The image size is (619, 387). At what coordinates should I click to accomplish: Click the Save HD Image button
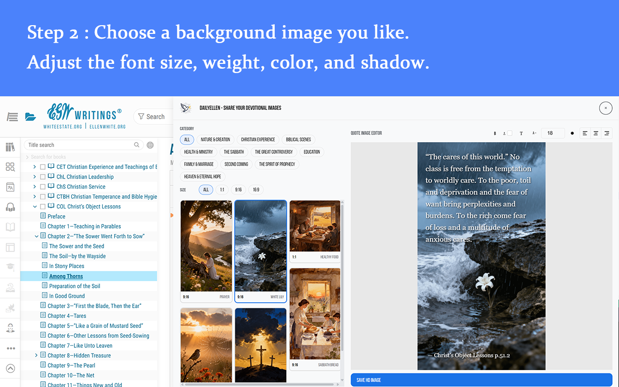481,380
